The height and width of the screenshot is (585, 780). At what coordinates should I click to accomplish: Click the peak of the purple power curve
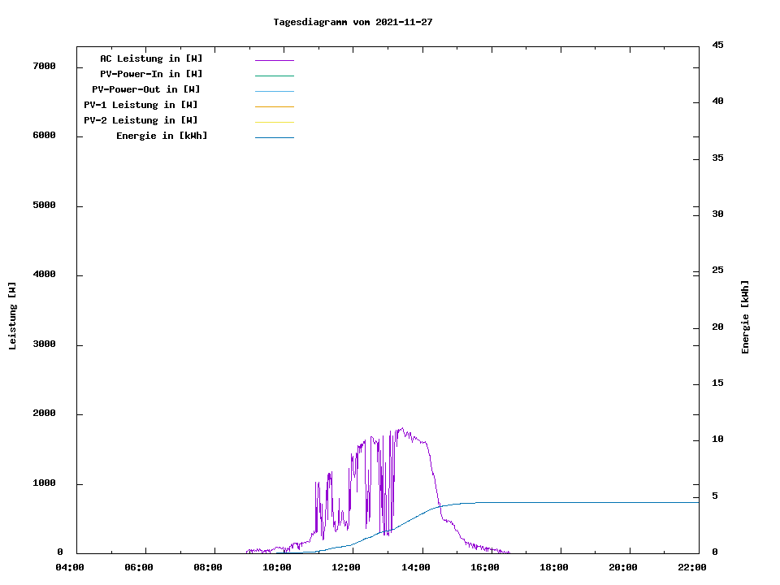coord(401,429)
